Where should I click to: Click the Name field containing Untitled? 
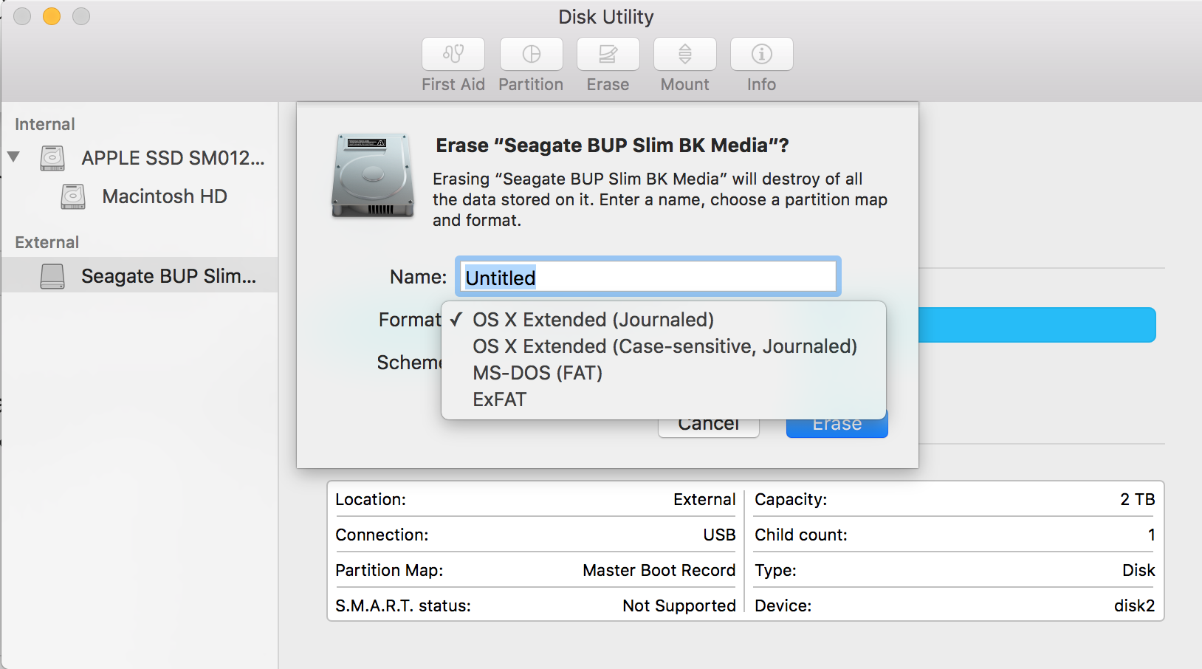[x=648, y=277]
